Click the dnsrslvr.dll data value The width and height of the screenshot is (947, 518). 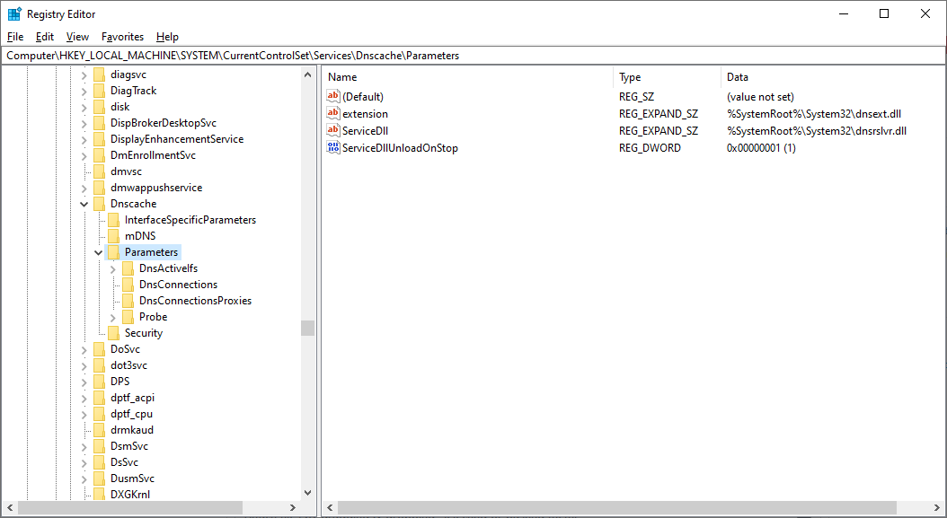817,130
